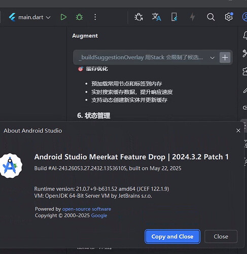Open the More Actions vertical dots menu
Image resolution: width=247 pixels, height=254 pixels.
pyautogui.click(x=95, y=17)
